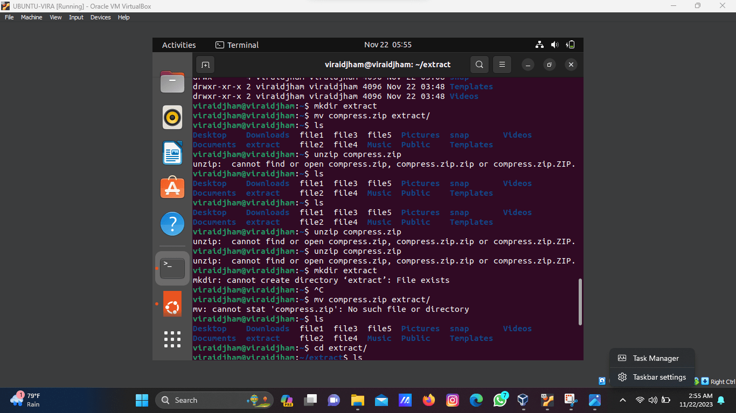Show Applications grid in Ubuntu dock
The width and height of the screenshot is (736, 413).
point(172,339)
